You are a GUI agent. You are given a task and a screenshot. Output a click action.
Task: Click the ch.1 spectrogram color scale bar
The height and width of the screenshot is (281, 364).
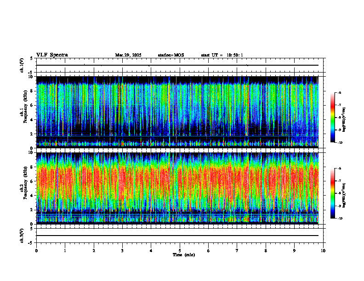click(x=332, y=118)
